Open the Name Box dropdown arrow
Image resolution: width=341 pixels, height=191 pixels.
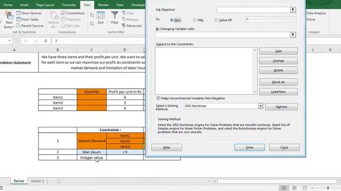(10, 41)
